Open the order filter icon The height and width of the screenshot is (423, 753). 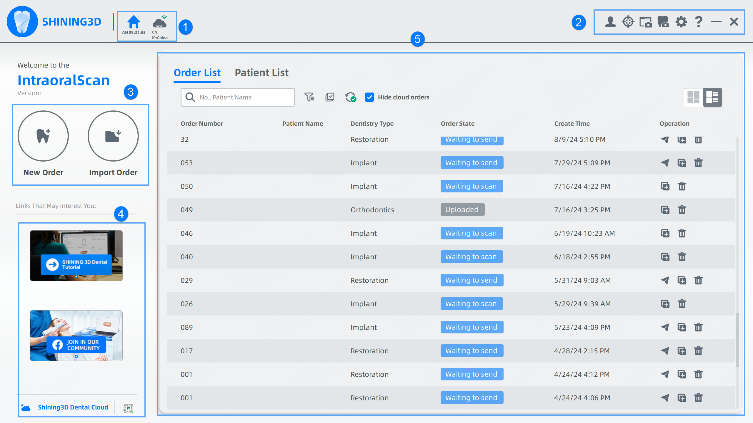pos(309,97)
